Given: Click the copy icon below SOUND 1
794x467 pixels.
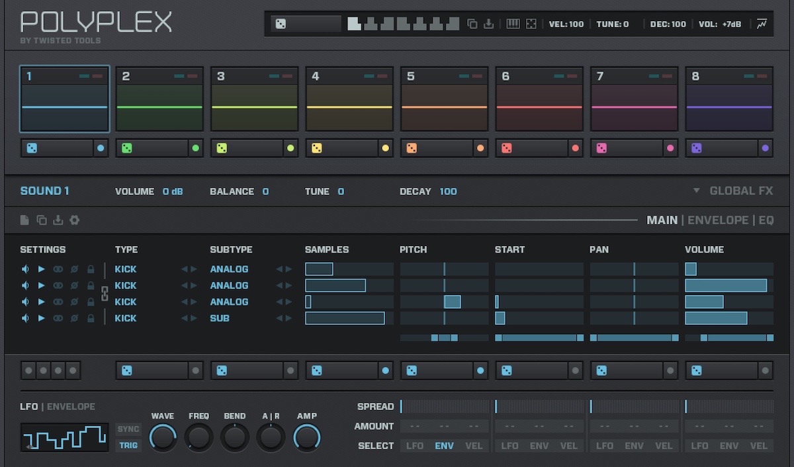Looking at the screenshot, I should click(42, 220).
